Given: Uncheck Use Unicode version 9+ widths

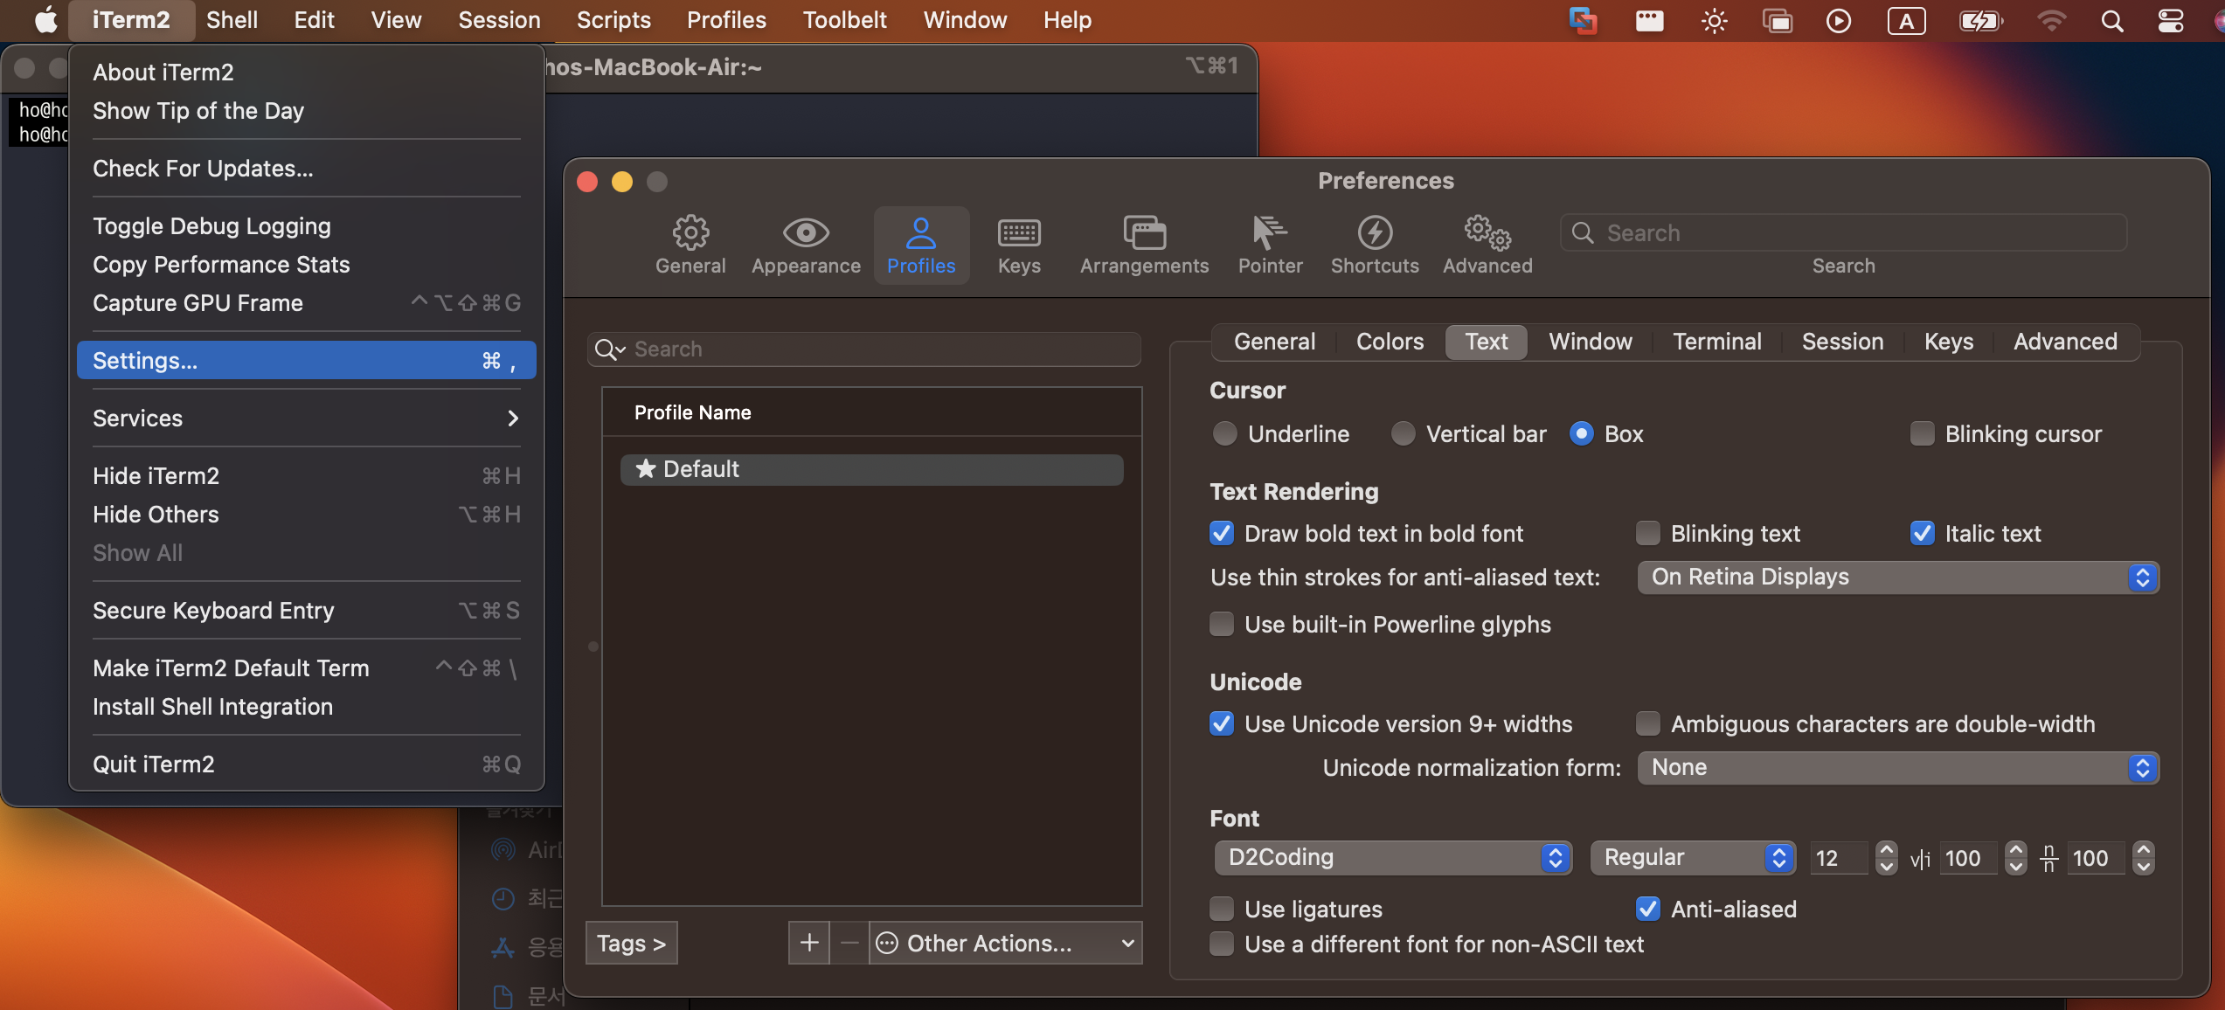Looking at the screenshot, I should tap(1221, 723).
